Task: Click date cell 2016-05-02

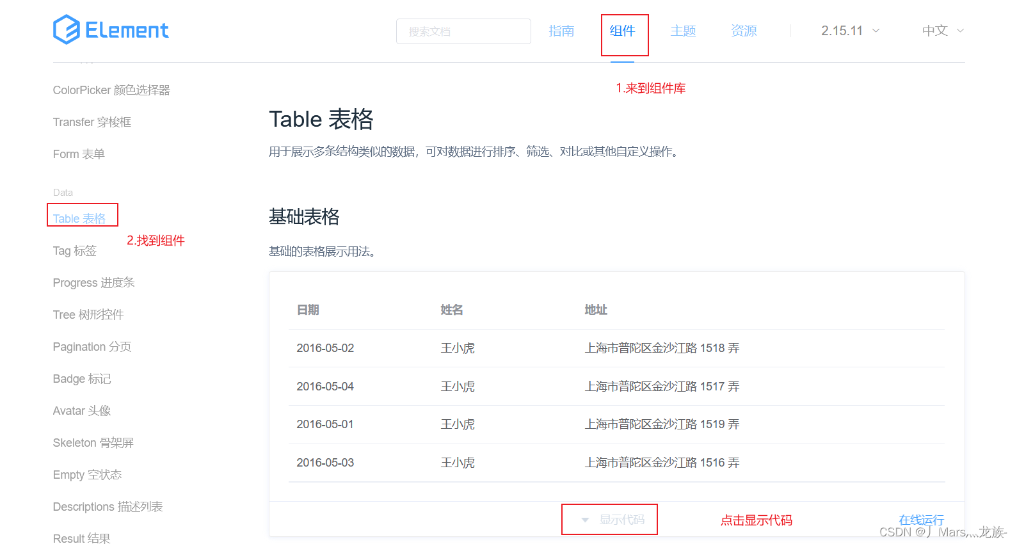Action: click(325, 348)
